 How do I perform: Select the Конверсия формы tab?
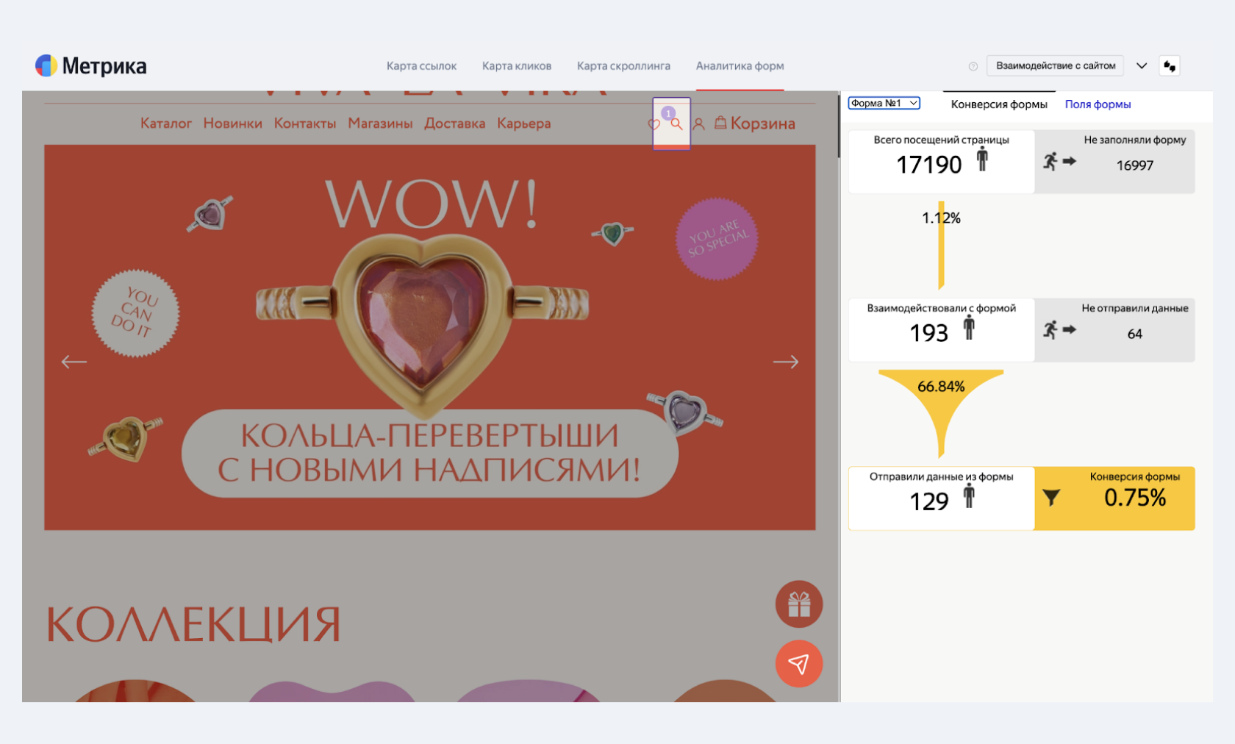pyautogui.click(x=999, y=104)
